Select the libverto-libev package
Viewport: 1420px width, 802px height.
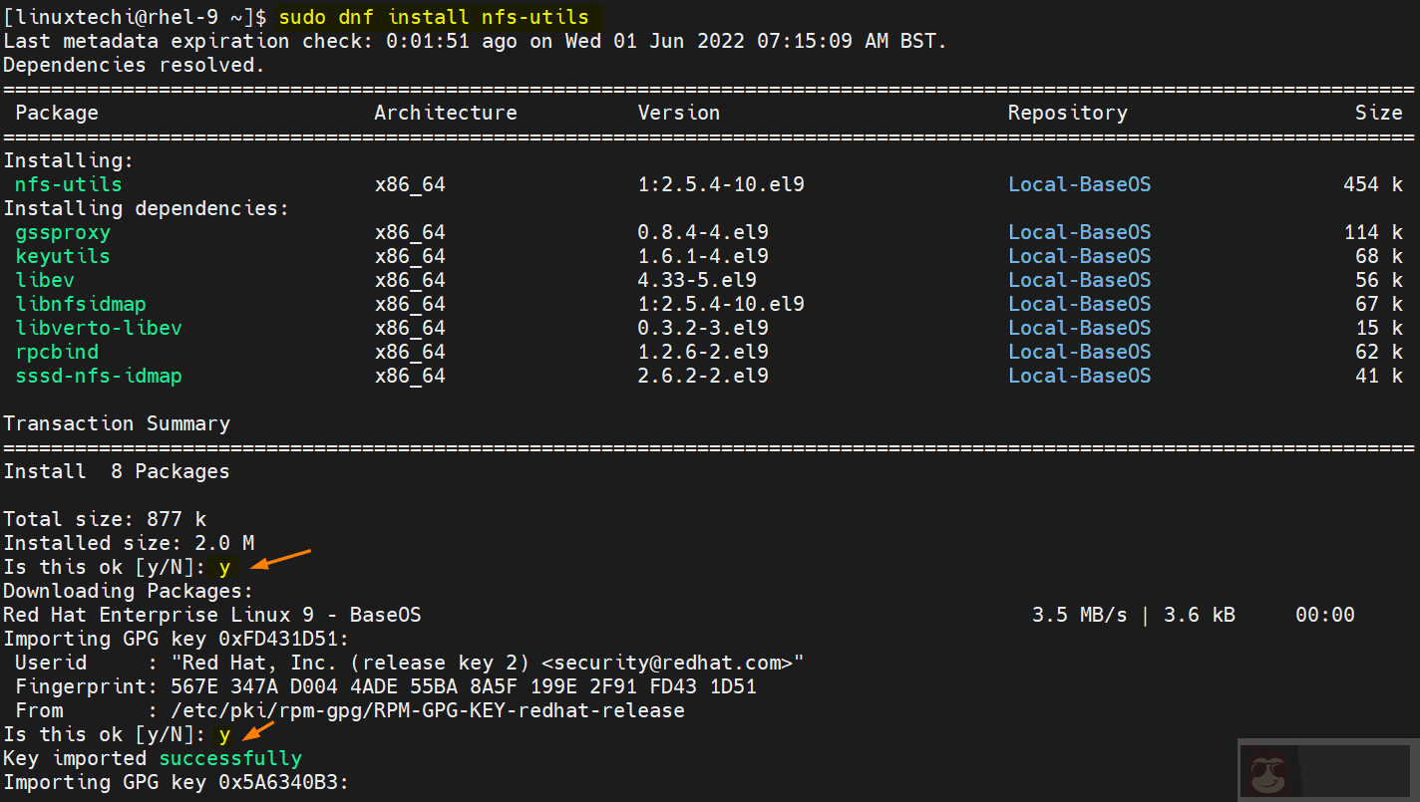pyautogui.click(x=99, y=328)
